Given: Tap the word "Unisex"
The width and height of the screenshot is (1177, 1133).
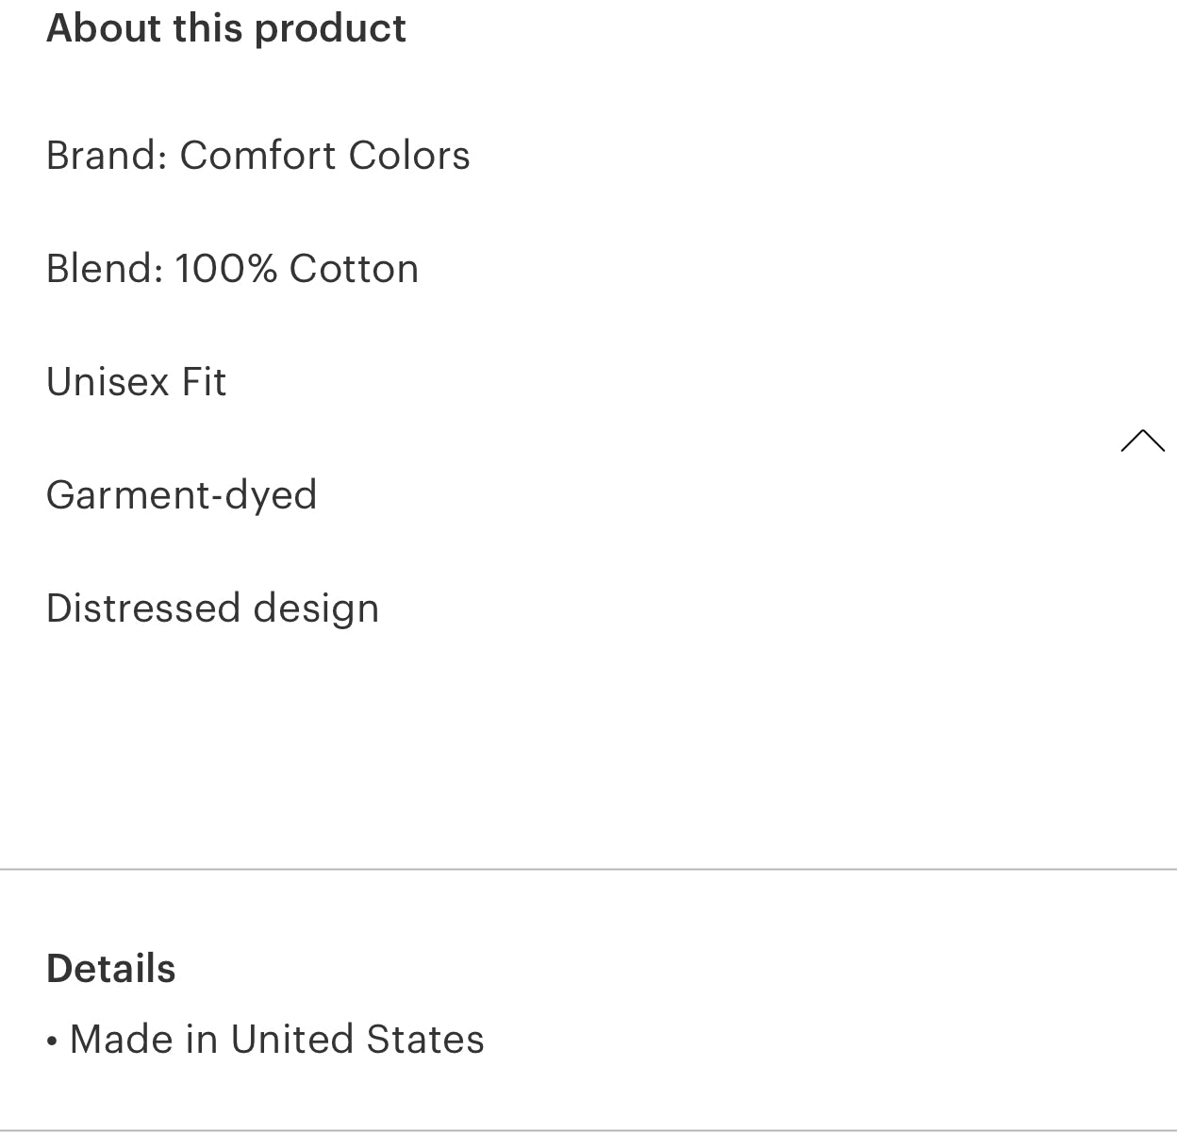Looking at the screenshot, I should tap(108, 382).
